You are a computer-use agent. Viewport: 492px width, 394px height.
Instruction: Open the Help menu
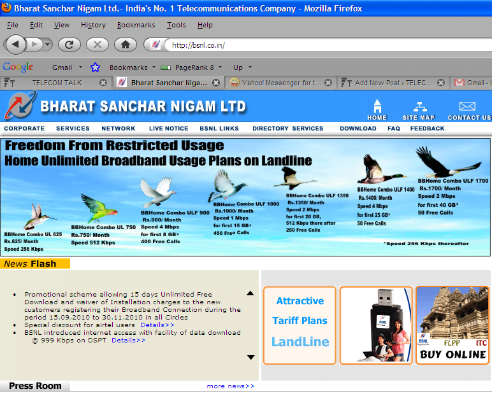(205, 25)
